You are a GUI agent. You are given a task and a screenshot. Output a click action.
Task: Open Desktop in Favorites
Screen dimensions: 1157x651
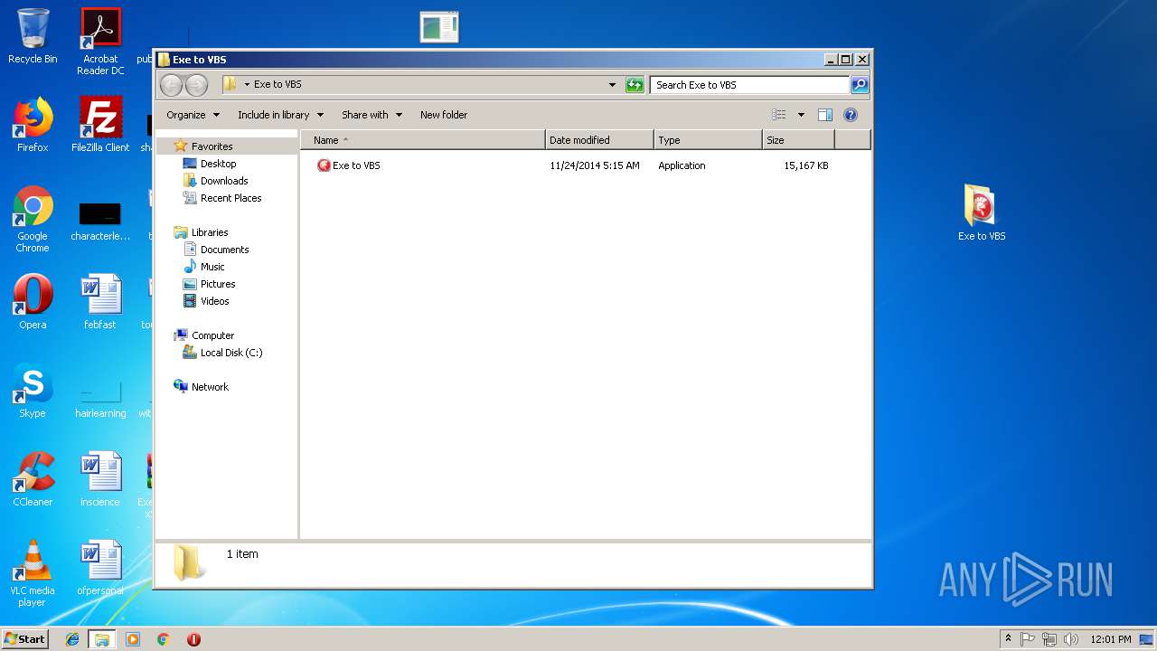218,164
